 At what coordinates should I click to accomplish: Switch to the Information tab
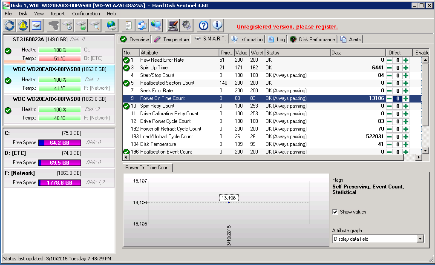(x=247, y=39)
